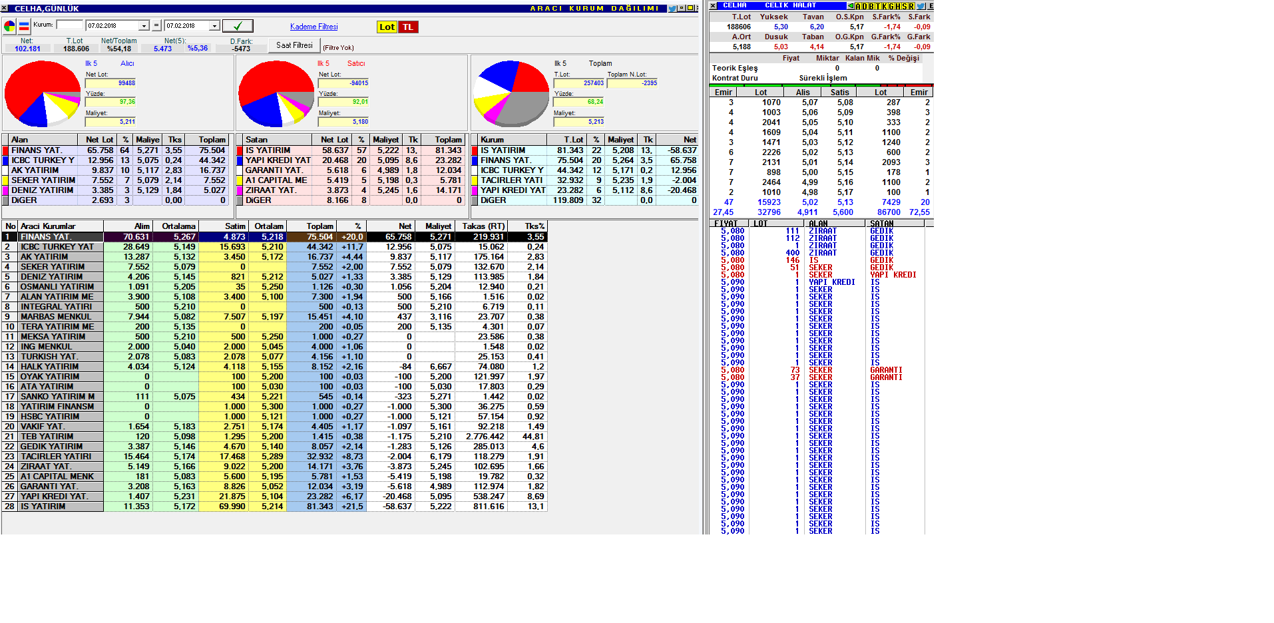Click the Saat Filtresi button
Viewport: 1274px width, 623px height.
pyautogui.click(x=294, y=45)
